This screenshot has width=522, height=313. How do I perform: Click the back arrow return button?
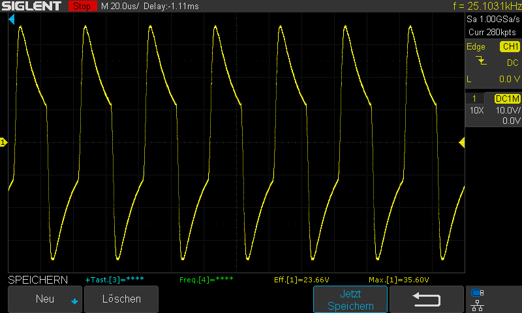click(x=427, y=299)
